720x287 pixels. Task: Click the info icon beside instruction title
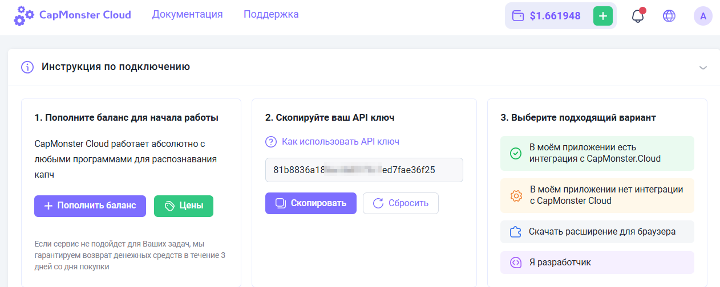click(x=27, y=67)
